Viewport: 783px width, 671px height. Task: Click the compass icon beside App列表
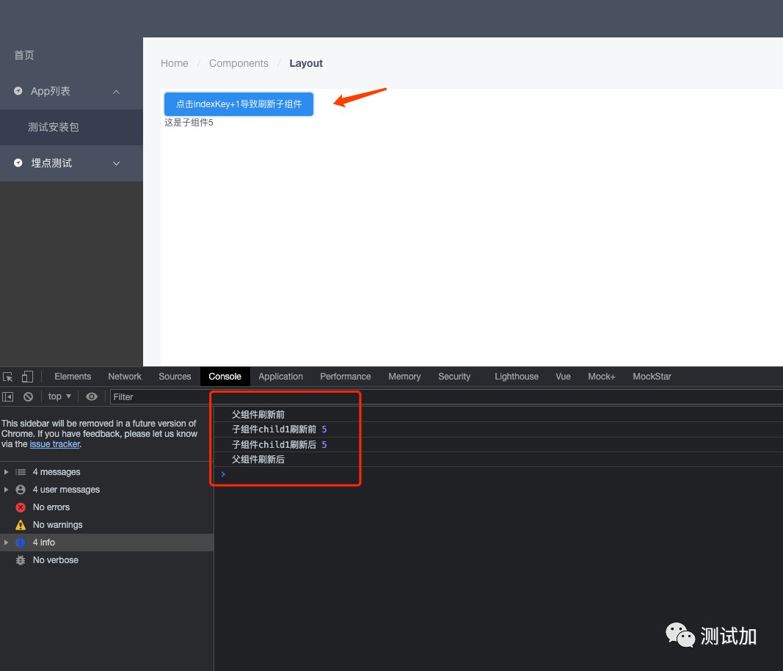[x=18, y=91]
